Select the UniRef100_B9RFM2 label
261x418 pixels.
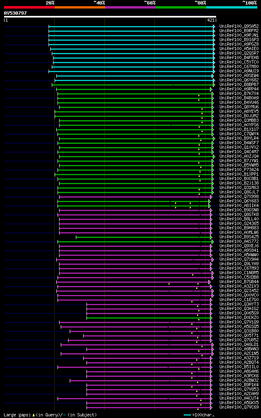click(x=239, y=31)
